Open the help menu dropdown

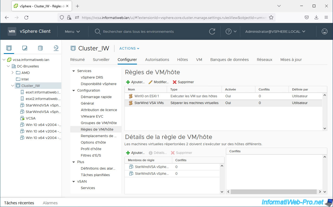231,31
